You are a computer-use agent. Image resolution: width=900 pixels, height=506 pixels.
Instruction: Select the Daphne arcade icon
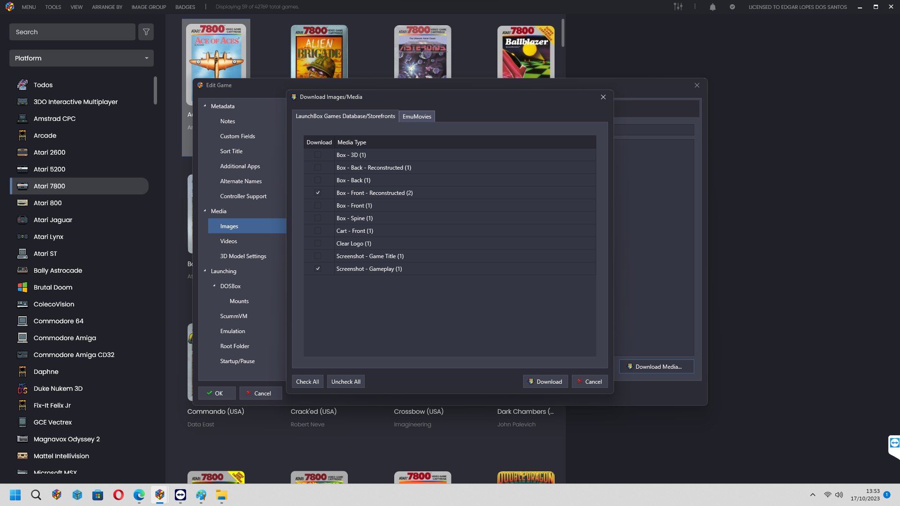[x=22, y=372]
